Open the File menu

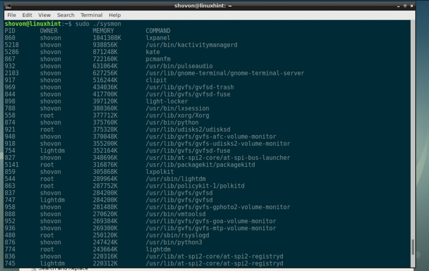coord(11,15)
